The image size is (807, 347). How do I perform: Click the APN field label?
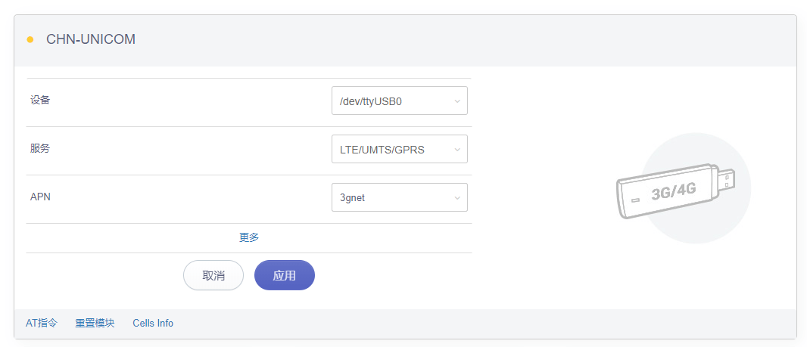40,197
